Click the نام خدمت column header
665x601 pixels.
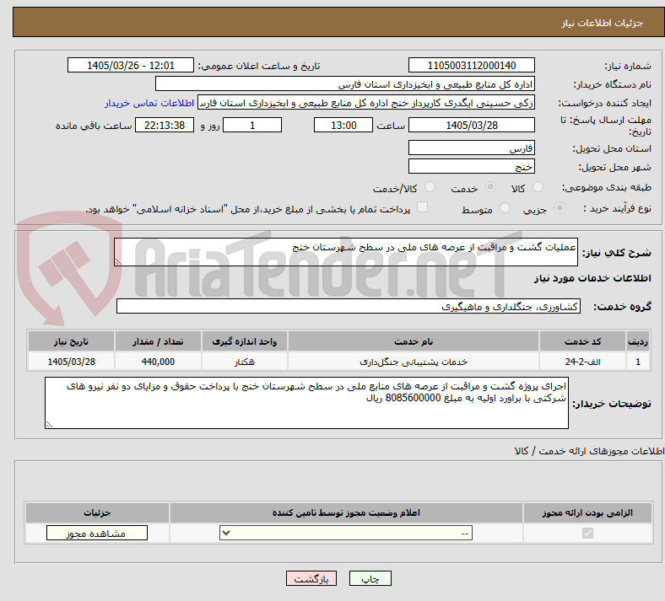(x=414, y=341)
